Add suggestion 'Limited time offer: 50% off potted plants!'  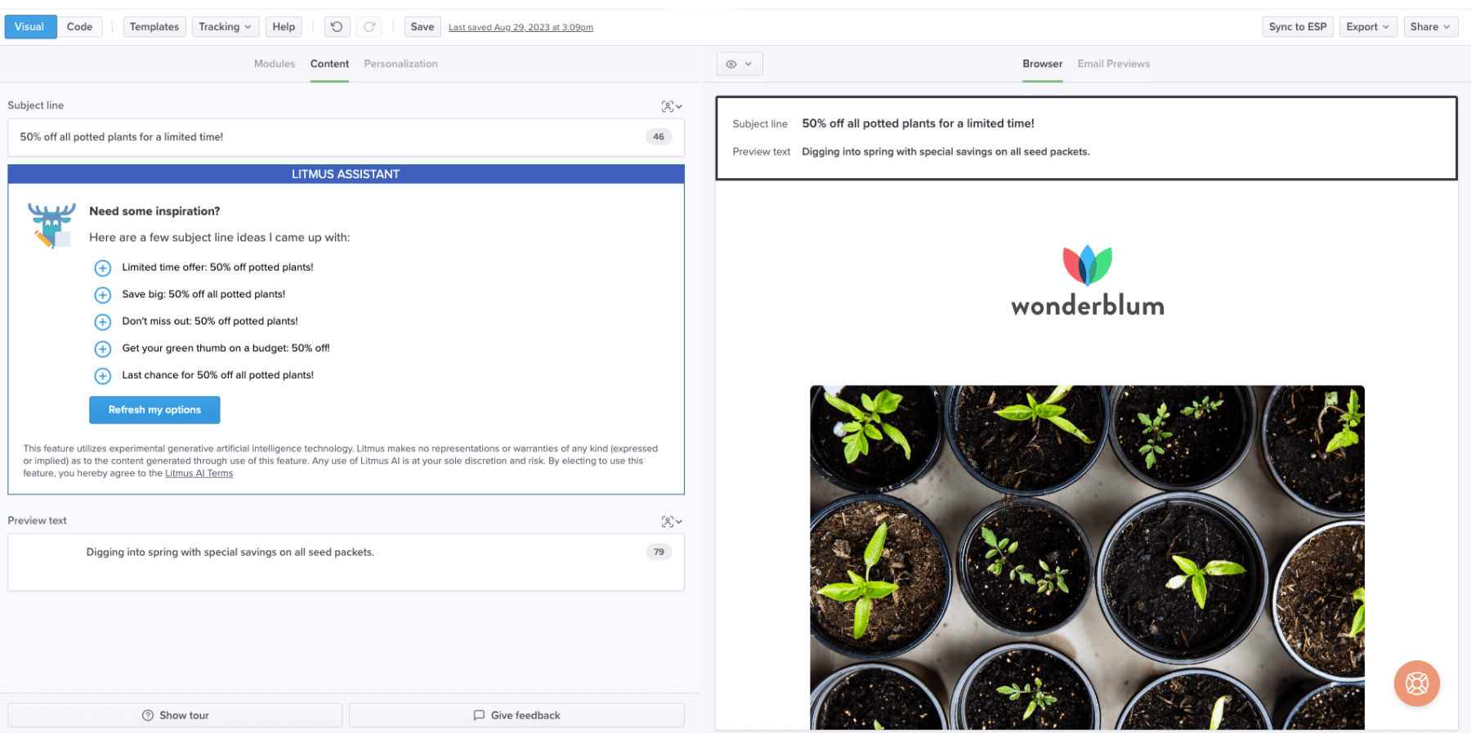(103, 268)
